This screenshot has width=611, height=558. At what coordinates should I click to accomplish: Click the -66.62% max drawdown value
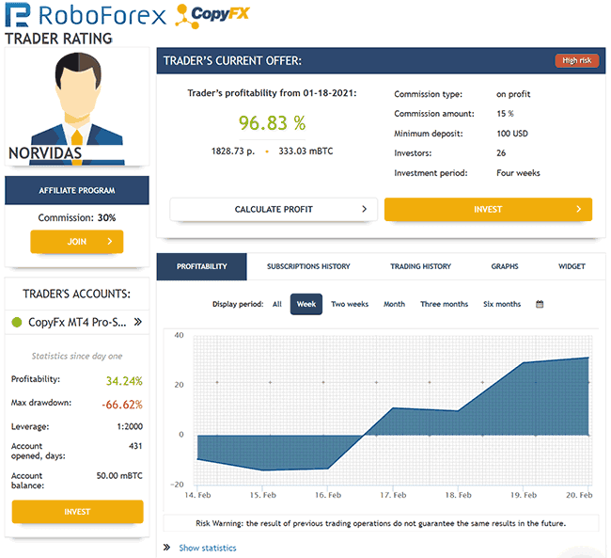[122, 405]
